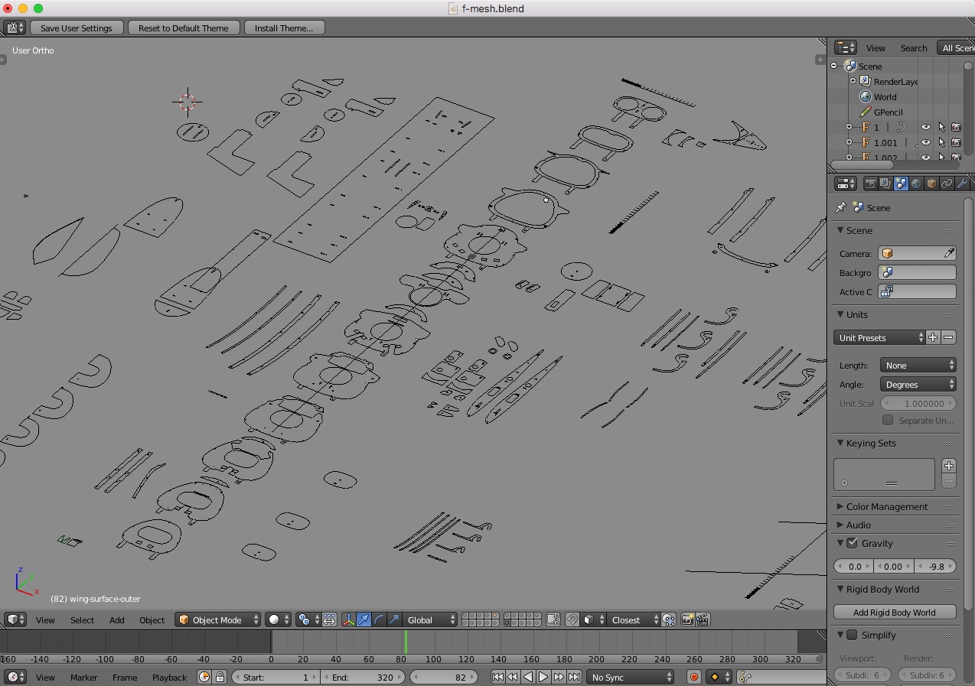Click the translate manipulator arrow icon

[x=364, y=619]
